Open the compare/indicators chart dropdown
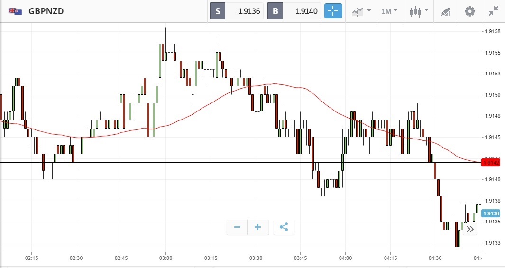The width and height of the screenshot is (505, 268). [361, 11]
